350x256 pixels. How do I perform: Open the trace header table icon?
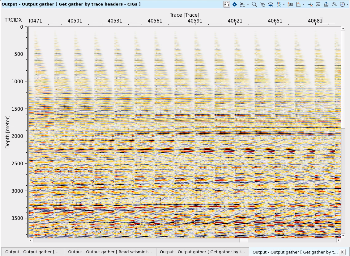click(x=291, y=4)
